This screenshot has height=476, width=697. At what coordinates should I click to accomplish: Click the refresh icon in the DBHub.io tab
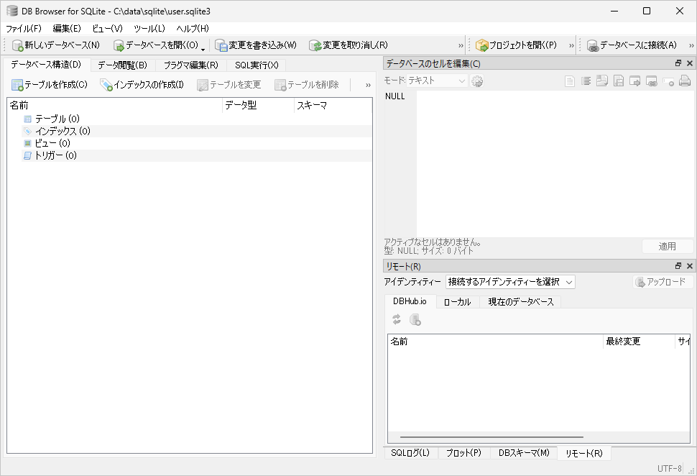click(x=397, y=320)
